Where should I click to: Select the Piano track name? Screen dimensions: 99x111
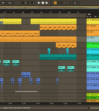coord(92,38)
